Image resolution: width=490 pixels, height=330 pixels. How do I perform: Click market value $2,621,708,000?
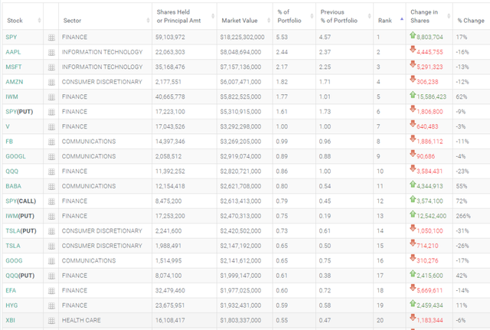[240, 186]
